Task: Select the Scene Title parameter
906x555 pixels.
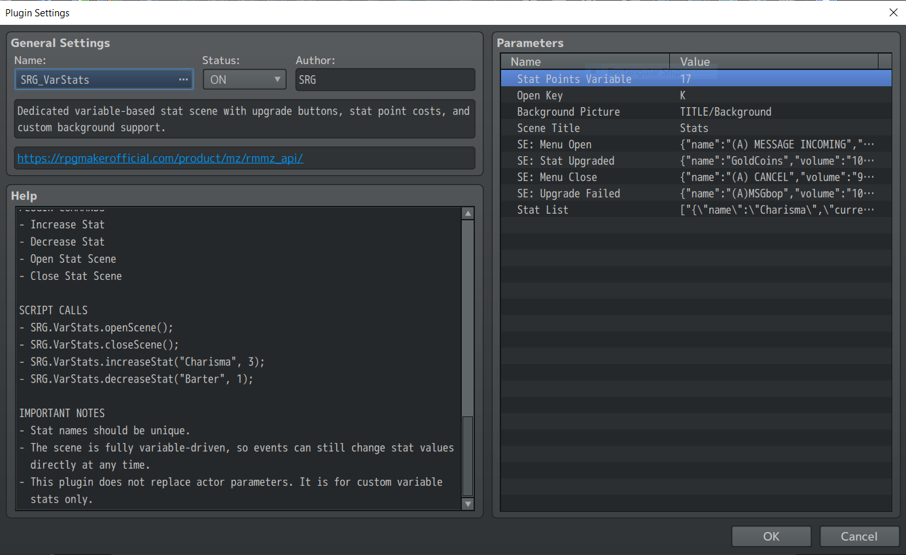Action: [x=696, y=128]
